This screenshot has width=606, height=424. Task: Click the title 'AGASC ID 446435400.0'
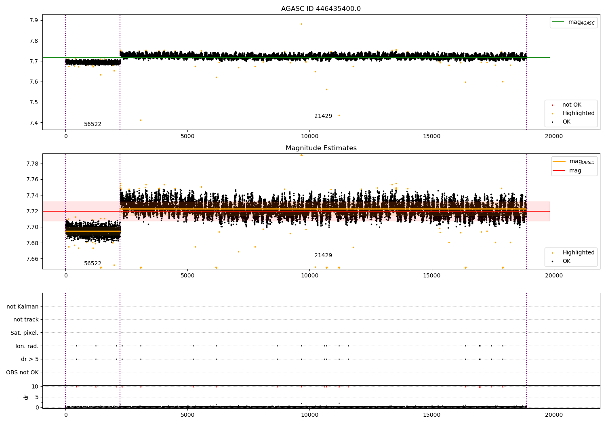click(x=321, y=9)
